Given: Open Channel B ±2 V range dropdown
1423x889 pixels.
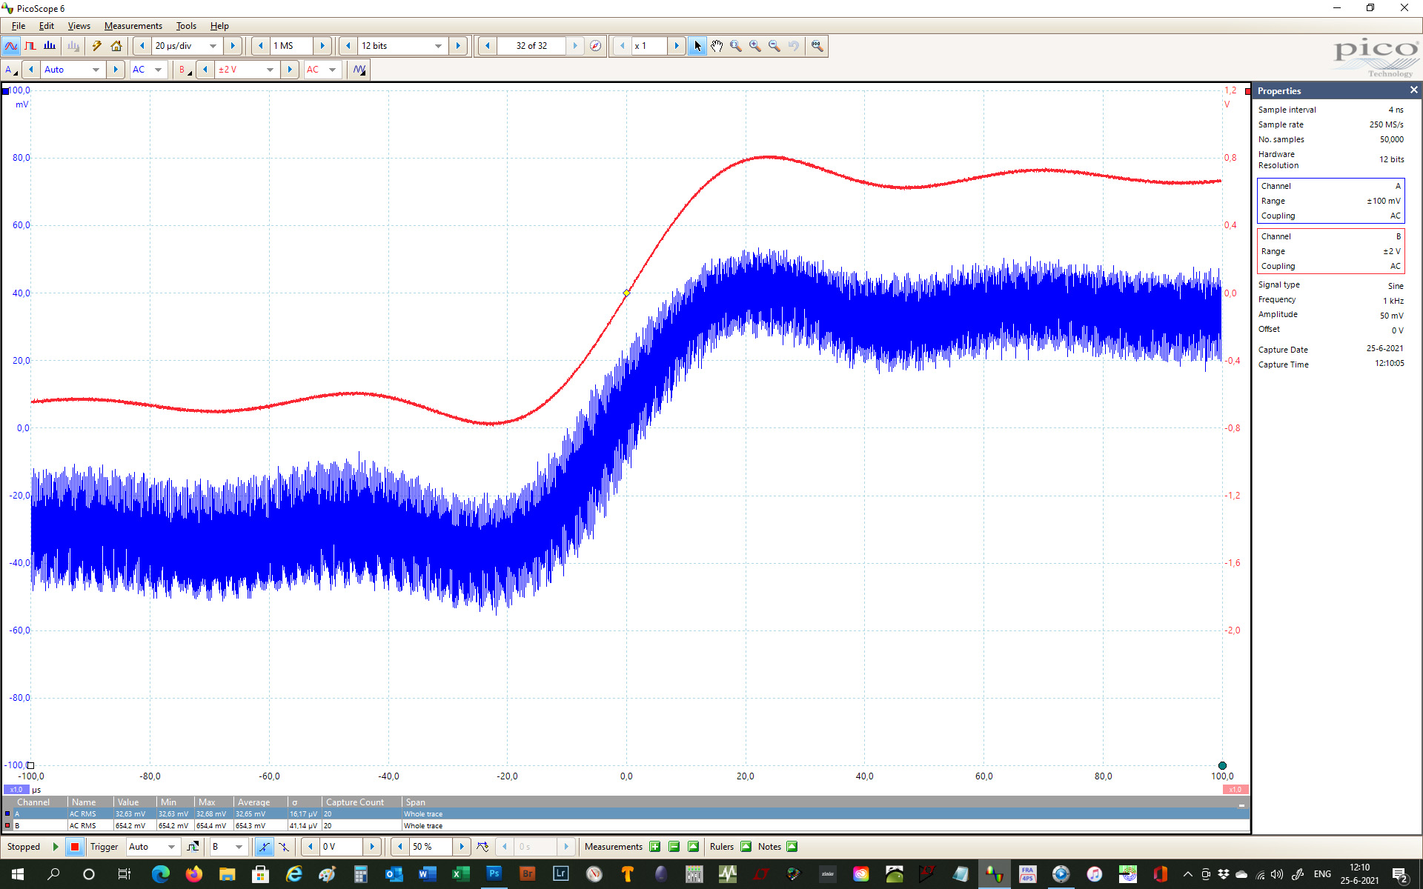Looking at the screenshot, I should pos(270,70).
